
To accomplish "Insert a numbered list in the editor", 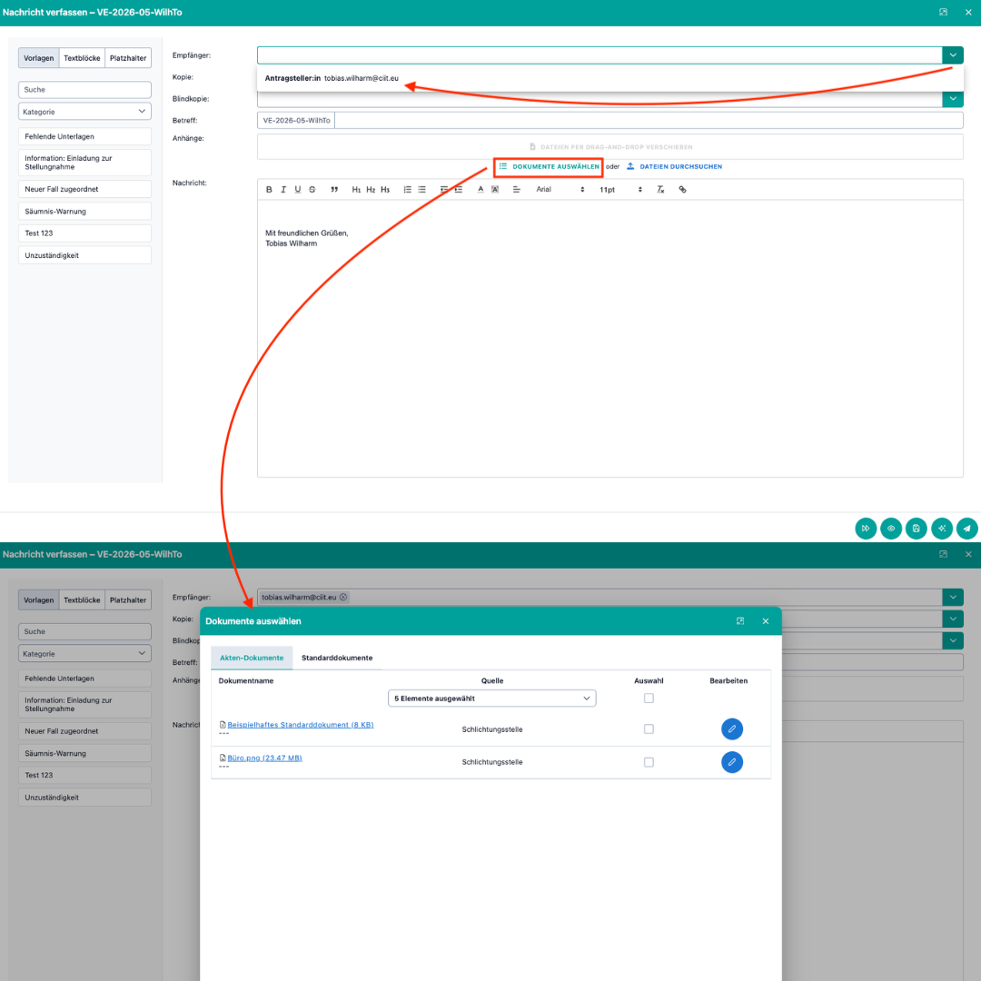I will [407, 190].
